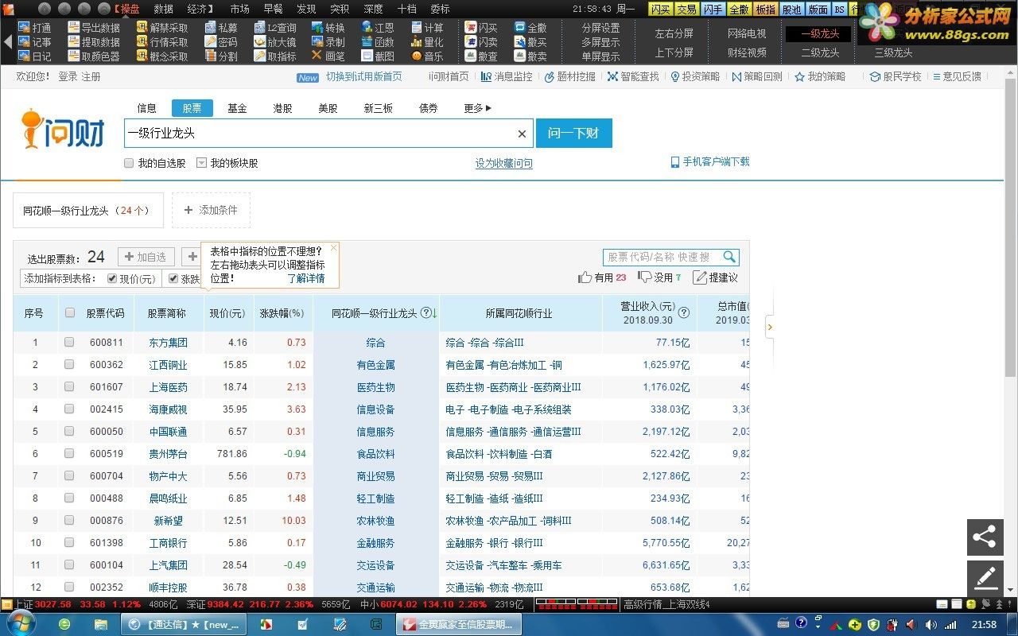The width and height of the screenshot is (1018, 636).
Task: Expand the 更多 category dropdown
Action: pyautogui.click(x=478, y=108)
